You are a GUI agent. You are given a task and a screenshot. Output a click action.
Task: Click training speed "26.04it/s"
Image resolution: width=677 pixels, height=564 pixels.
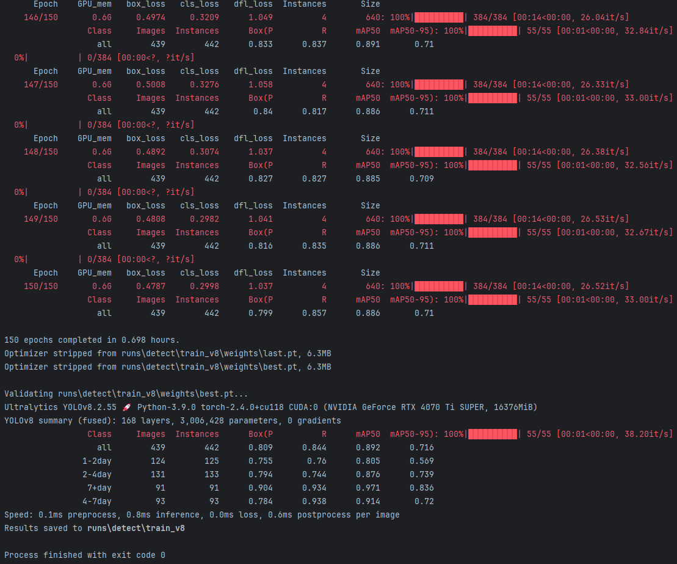[603, 17]
